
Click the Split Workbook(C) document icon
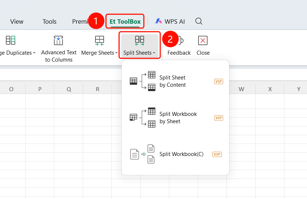coord(142,154)
